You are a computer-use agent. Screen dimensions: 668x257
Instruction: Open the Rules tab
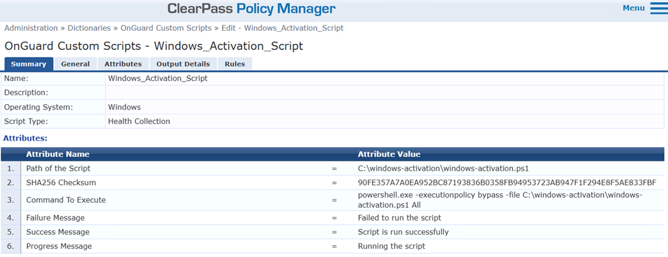pos(235,64)
